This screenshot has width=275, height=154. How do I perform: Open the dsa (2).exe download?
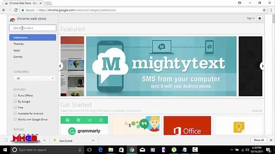point(66,141)
